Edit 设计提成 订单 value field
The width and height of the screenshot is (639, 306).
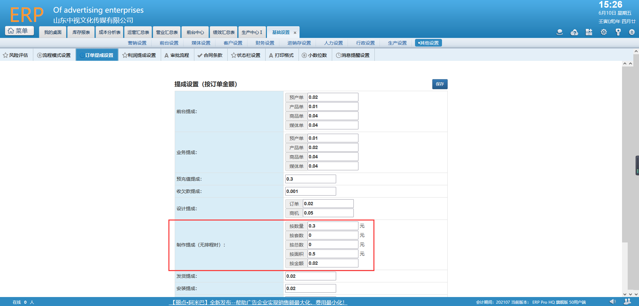click(x=328, y=204)
